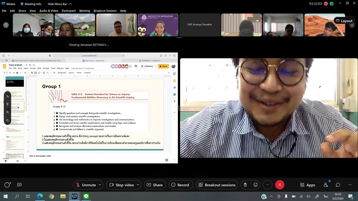Open Windows Start menu

pyautogui.click(x=5, y=196)
